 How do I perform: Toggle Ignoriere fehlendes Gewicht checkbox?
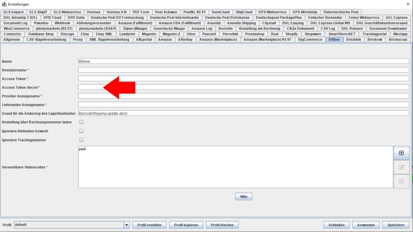tap(81, 131)
